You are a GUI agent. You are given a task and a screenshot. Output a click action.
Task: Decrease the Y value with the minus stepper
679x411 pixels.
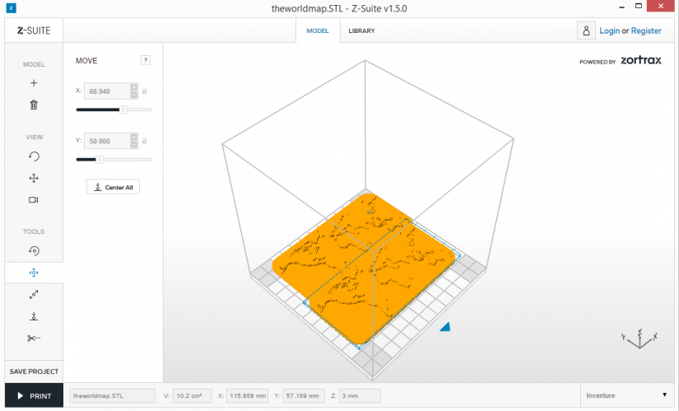coord(134,144)
